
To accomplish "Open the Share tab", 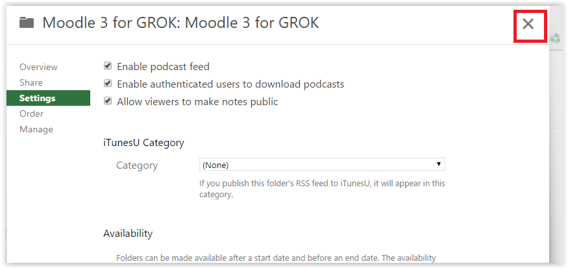I will 31,82.
